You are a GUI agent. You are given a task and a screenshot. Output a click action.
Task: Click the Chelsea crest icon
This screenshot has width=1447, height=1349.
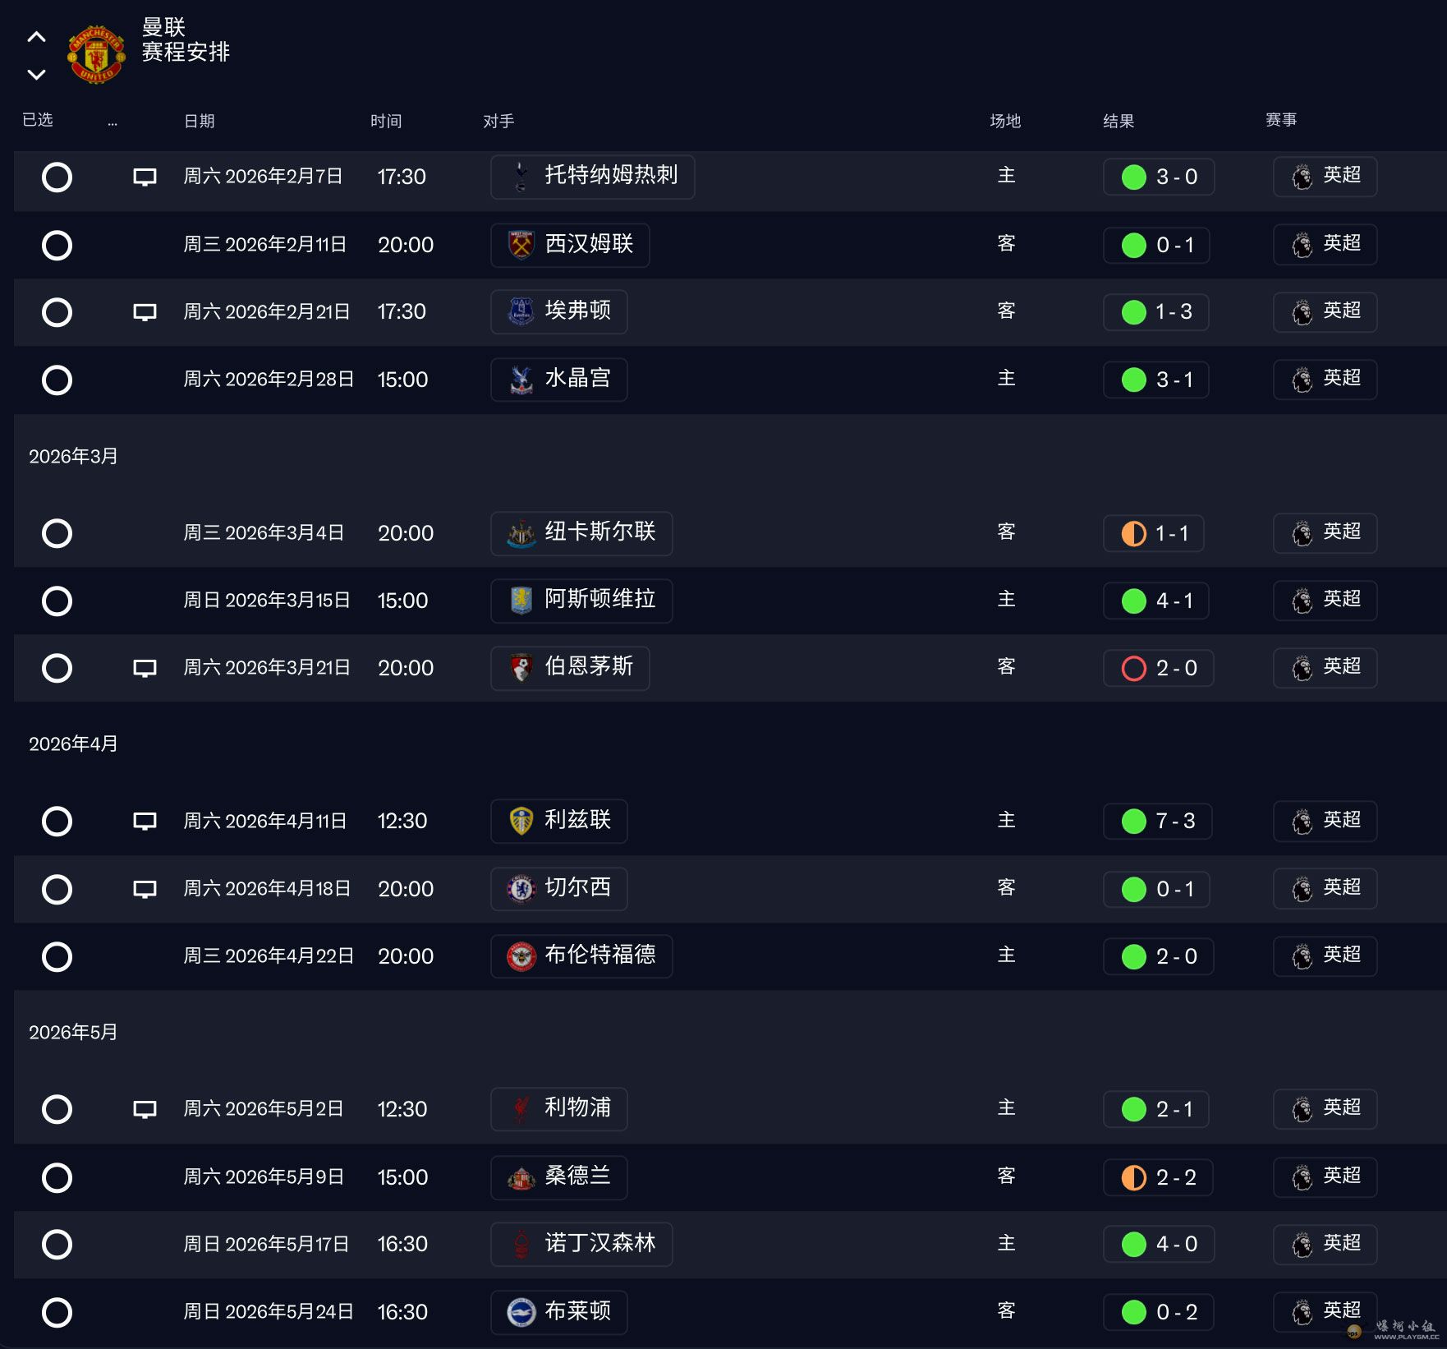(521, 889)
